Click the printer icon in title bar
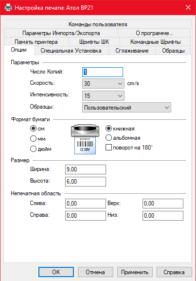Screen dimensions: 196x281 pyautogui.click(x=8, y=7)
